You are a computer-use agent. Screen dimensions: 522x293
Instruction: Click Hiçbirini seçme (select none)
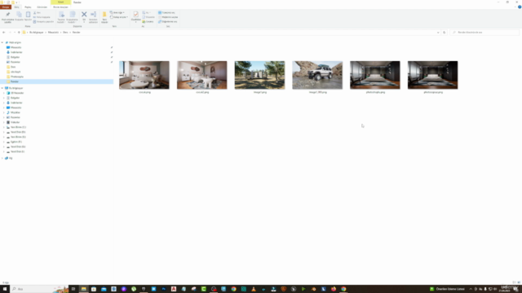pyautogui.click(x=168, y=17)
